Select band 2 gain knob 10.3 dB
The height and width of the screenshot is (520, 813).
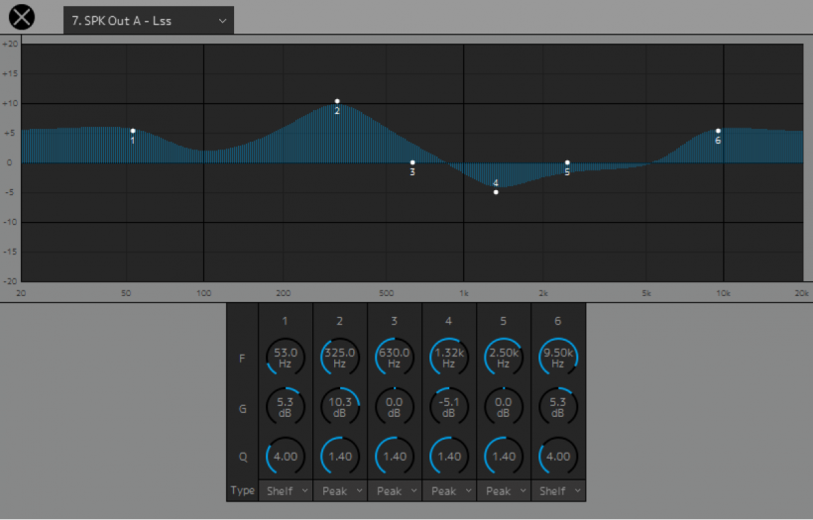pyautogui.click(x=340, y=407)
